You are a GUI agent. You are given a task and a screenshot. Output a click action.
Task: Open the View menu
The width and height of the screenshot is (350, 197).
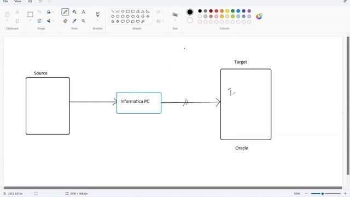click(x=17, y=1)
